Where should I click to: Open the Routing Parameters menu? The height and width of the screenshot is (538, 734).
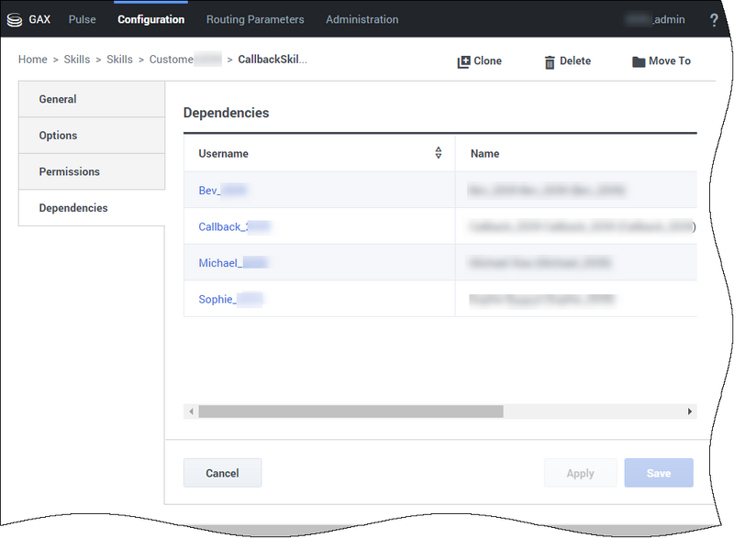pyautogui.click(x=255, y=19)
